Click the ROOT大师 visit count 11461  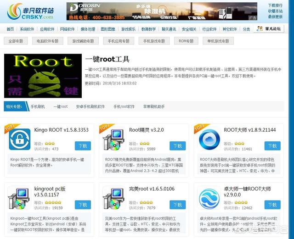click(247, 149)
